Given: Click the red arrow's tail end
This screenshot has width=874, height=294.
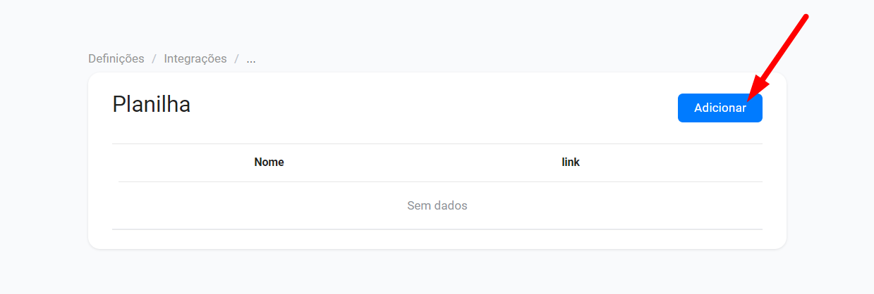Looking at the screenshot, I should 805,17.
